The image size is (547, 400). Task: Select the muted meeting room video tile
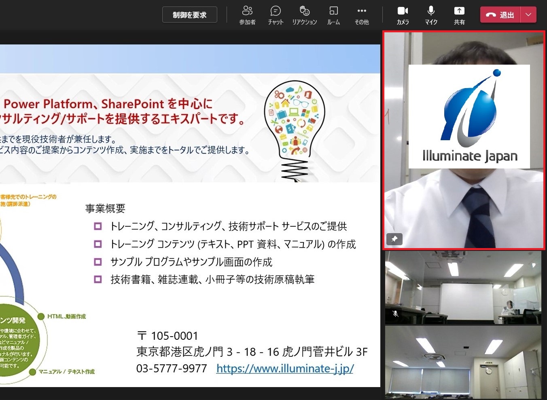tap(463, 288)
